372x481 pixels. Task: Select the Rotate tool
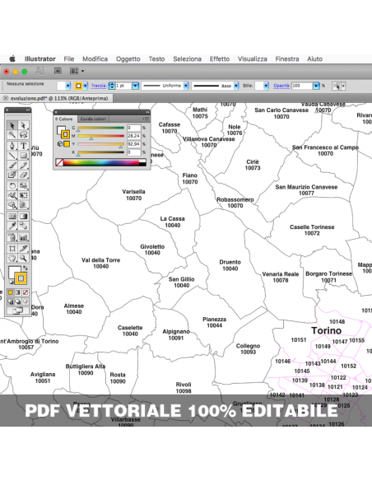(x=12, y=185)
